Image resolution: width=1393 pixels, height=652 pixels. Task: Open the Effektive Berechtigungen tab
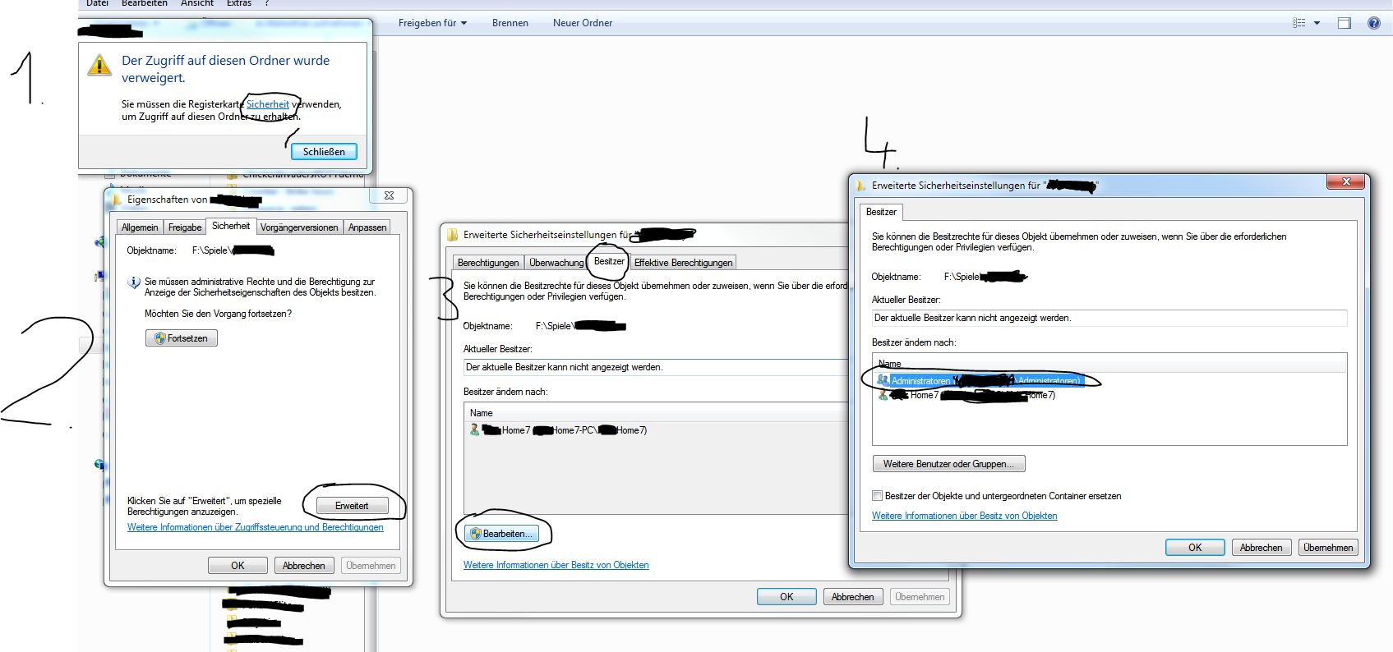(x=683, y=263)
